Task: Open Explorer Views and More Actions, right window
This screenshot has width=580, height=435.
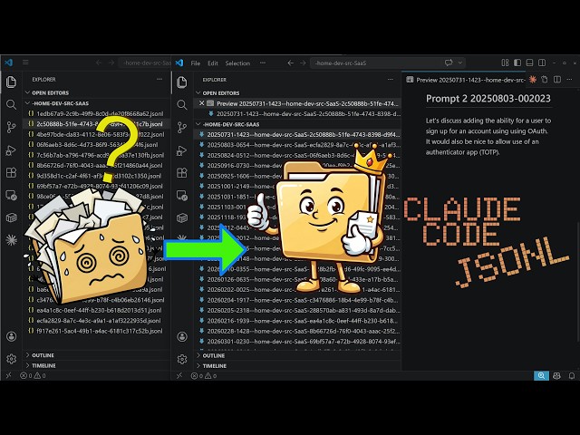Action: [x=391, y=80]
